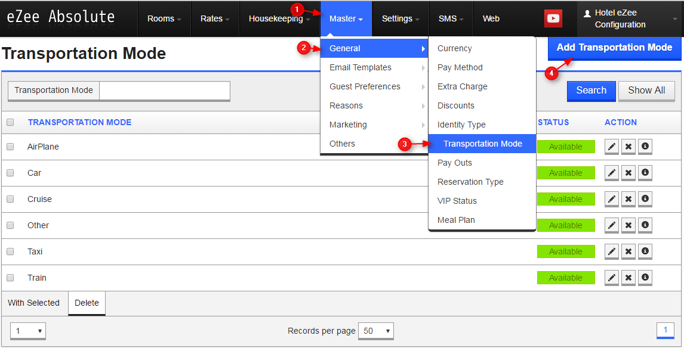Delete the Cruise row with X icon
Screen dimensions: 684x348
tap(628, 199)
